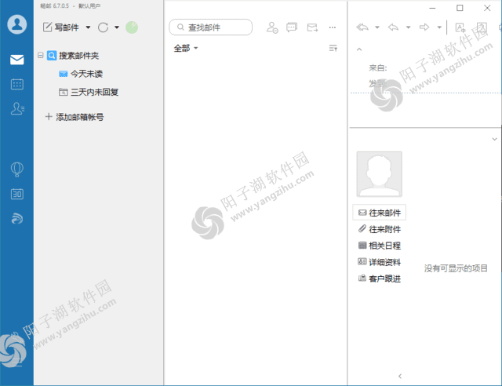Click the envelope-with-arrow toolbar icon

click(312, 27)
